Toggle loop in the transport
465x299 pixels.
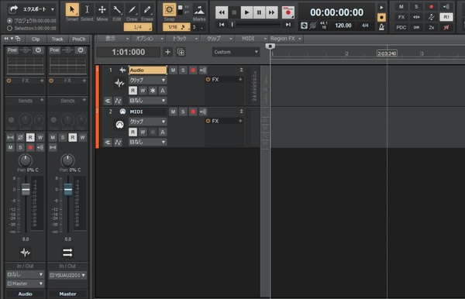tap(304, 26)
